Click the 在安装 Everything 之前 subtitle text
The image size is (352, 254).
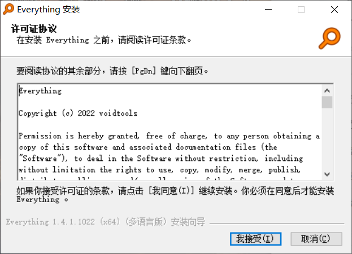tap(104, 40)
